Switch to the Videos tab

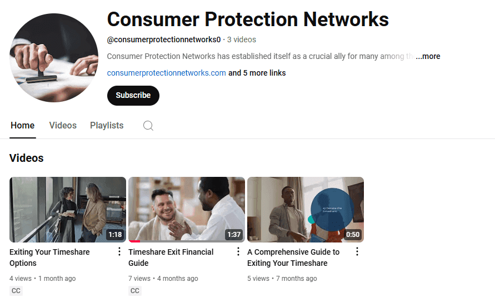[63, 126]
